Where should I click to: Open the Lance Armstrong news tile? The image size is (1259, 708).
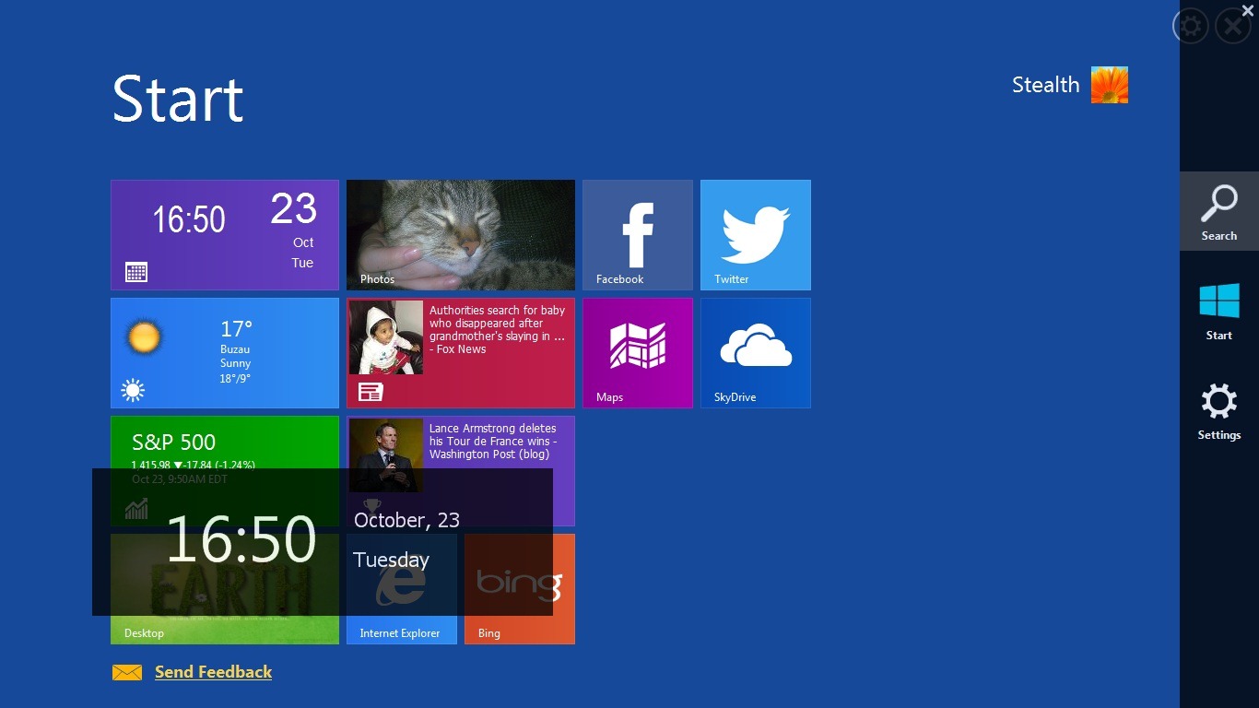(461, 471)
